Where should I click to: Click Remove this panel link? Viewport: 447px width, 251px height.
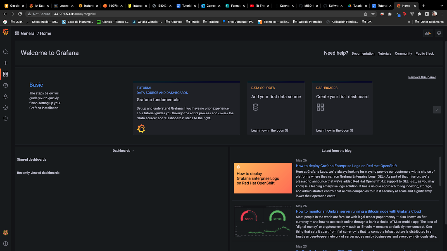tap(422, 77)
